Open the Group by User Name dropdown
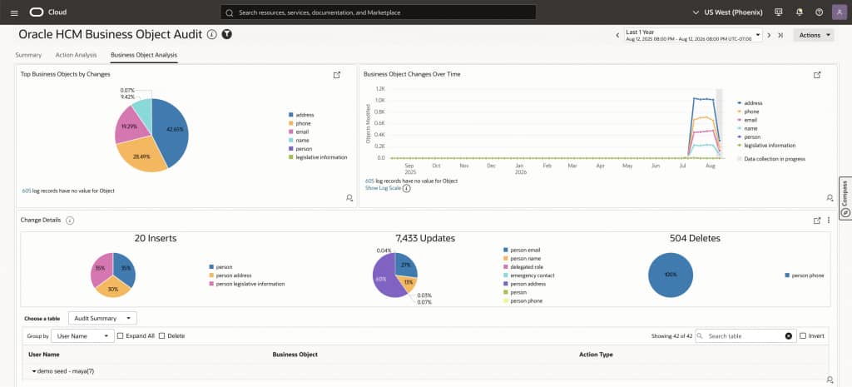852x387 pixels. tap(82, 336)
